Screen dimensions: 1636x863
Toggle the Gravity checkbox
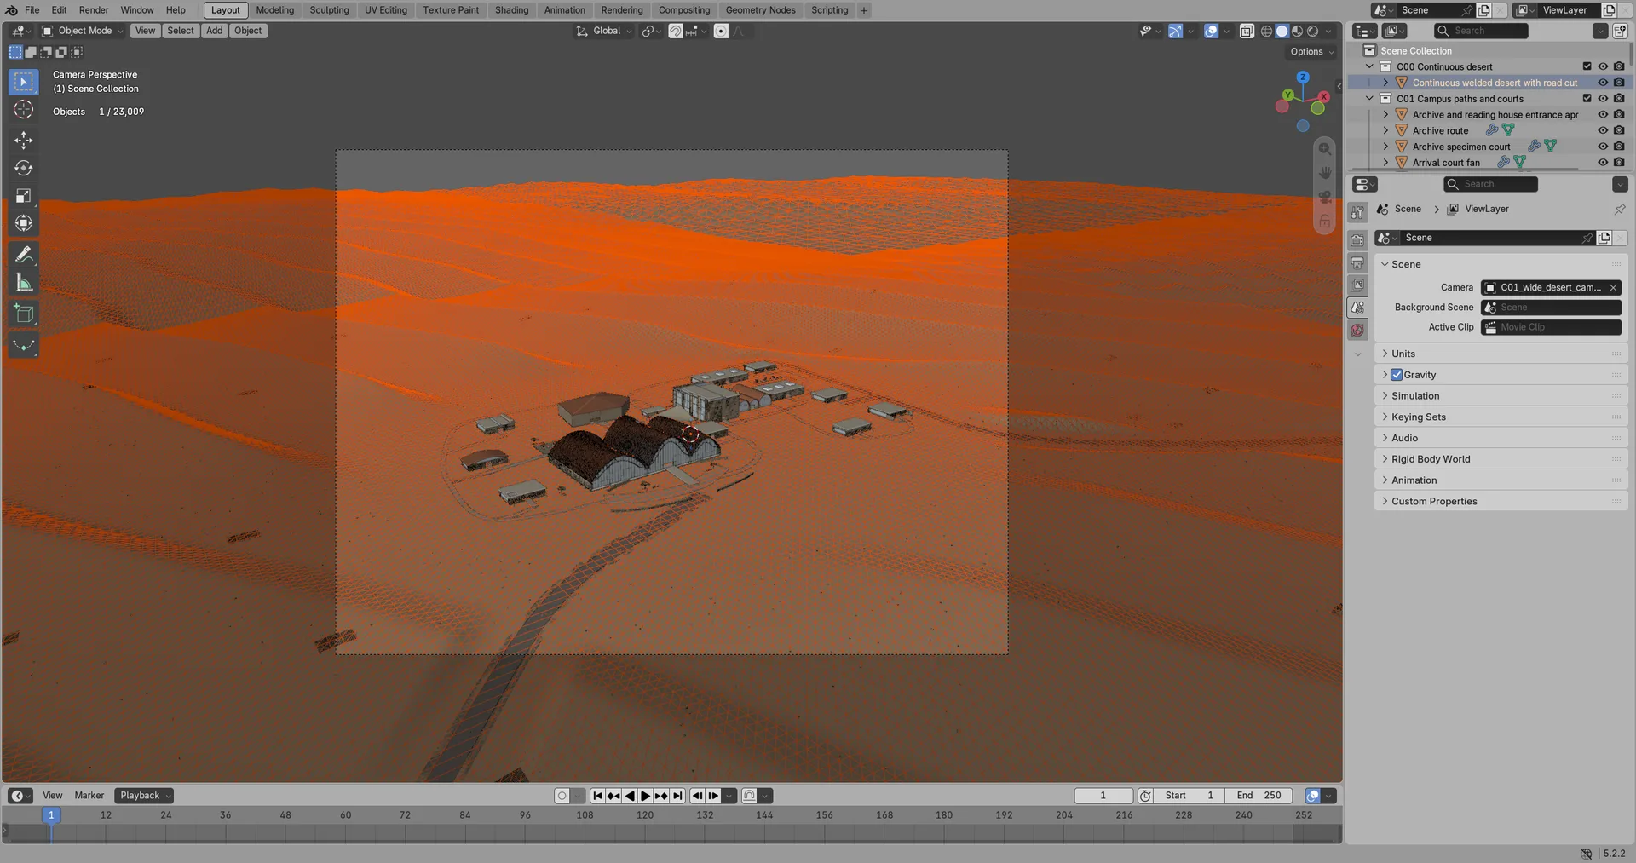[x=1397, y=375]
